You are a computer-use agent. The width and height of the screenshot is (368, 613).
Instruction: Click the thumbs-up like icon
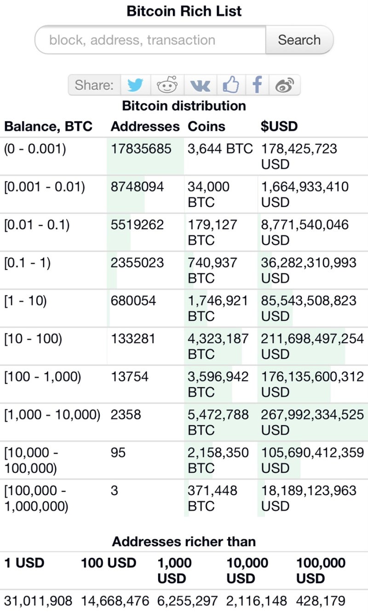[x=231, y=85]
